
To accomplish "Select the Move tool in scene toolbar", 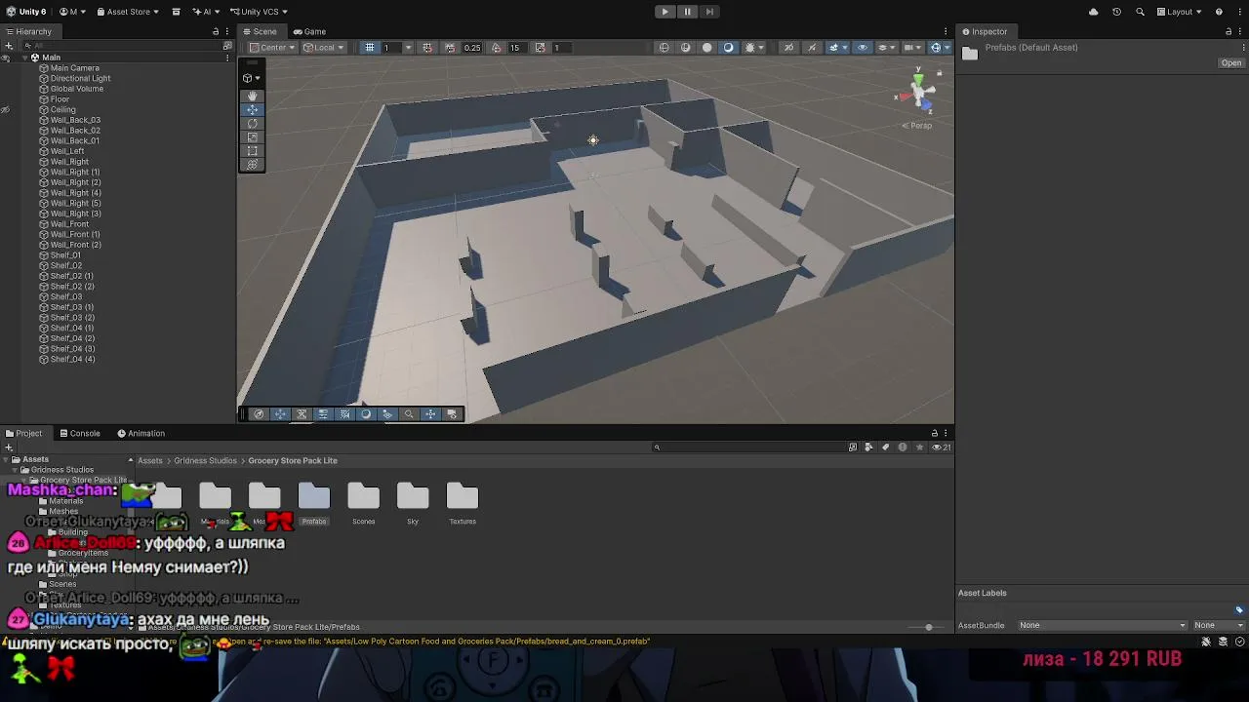I will coord(253,109).
